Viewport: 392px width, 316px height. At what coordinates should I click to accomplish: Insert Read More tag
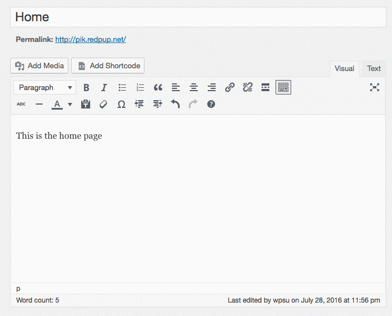coord(265,88)
